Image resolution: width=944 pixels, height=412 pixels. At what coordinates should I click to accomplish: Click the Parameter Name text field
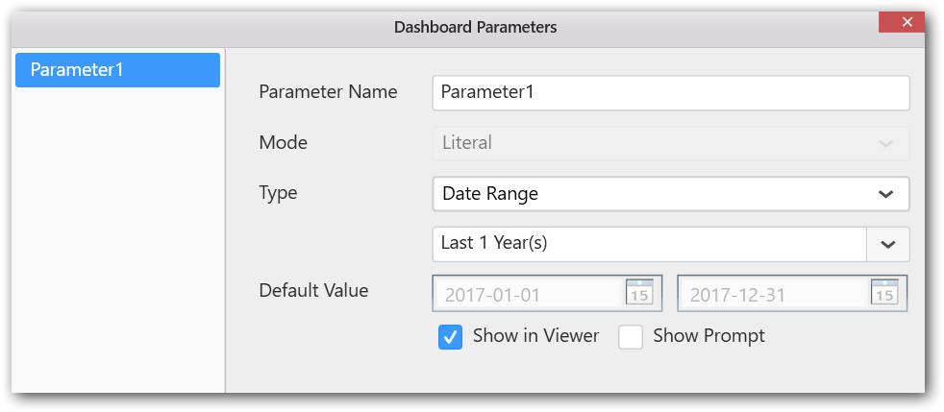tap(670, 93)
